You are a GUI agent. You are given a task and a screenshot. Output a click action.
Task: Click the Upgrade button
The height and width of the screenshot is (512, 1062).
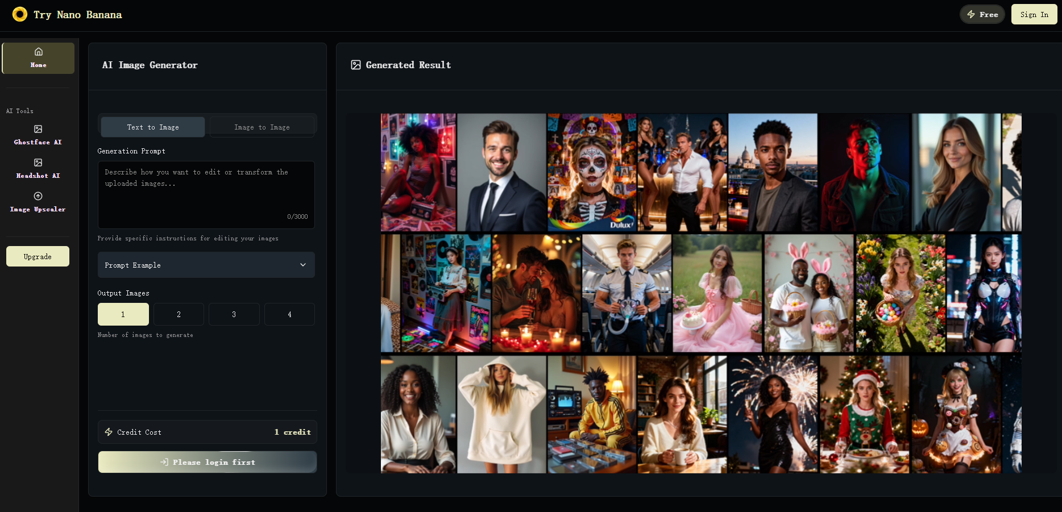[38, 256]
